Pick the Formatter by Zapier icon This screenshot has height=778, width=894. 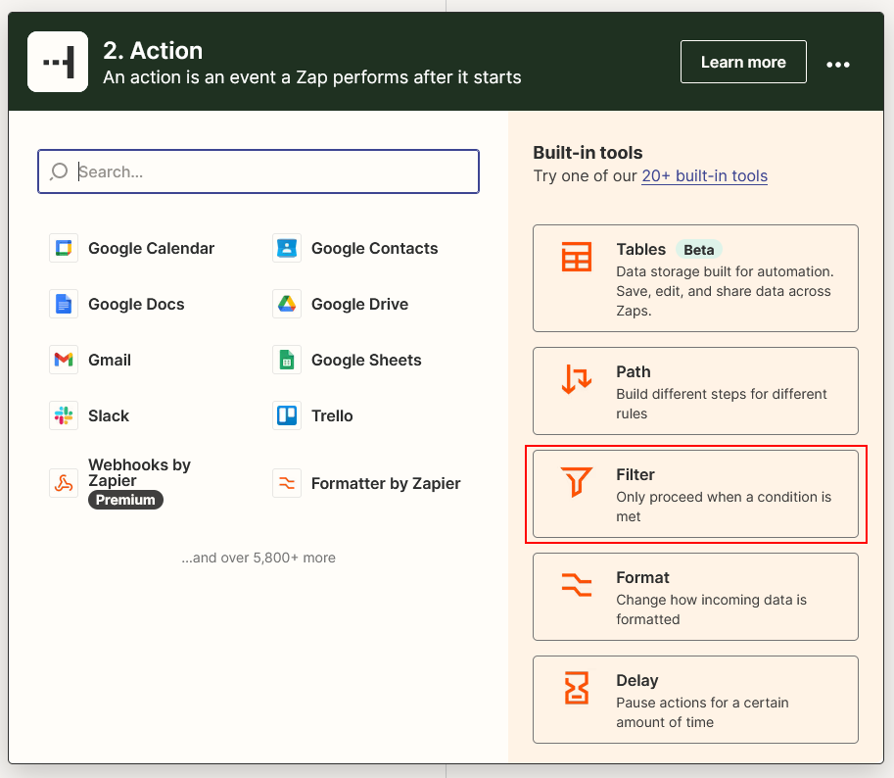point(287,483)
